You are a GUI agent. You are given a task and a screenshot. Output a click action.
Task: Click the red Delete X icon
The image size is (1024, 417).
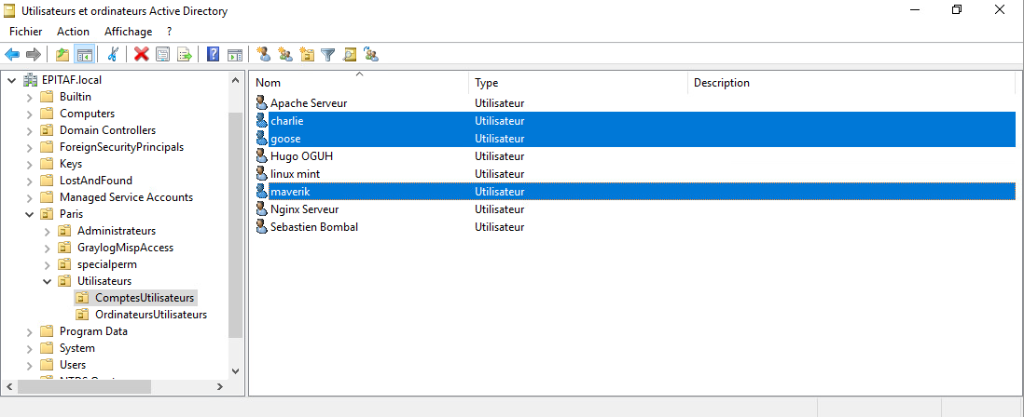141,54
